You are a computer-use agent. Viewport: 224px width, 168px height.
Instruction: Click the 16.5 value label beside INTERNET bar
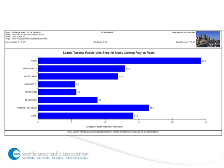(x=152, y=108)
